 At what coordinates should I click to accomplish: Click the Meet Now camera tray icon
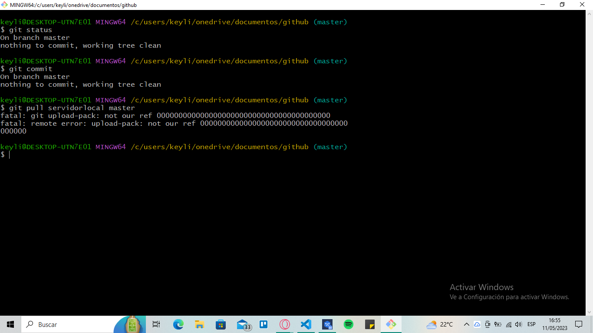(488, 324)
